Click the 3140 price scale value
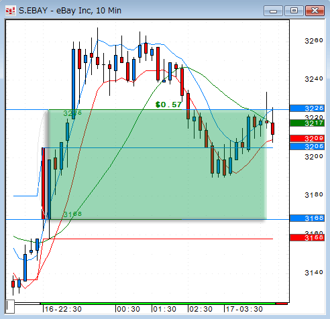Viewport: 330px width, 319px height. (x=314, y=272)
